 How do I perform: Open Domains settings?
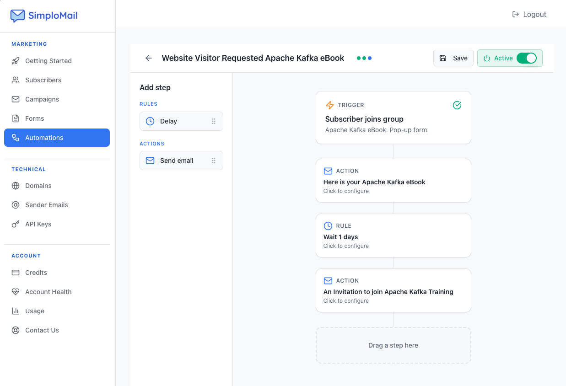pos(57,186)
